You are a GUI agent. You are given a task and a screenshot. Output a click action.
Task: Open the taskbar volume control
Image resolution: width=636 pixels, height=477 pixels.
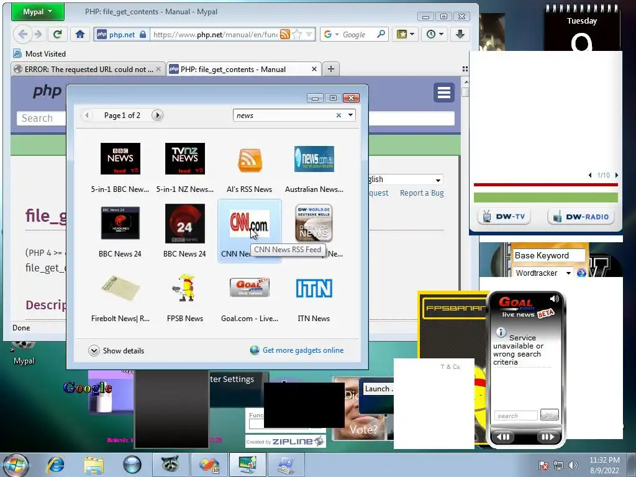pyautogui.click(x=573, y=465)
